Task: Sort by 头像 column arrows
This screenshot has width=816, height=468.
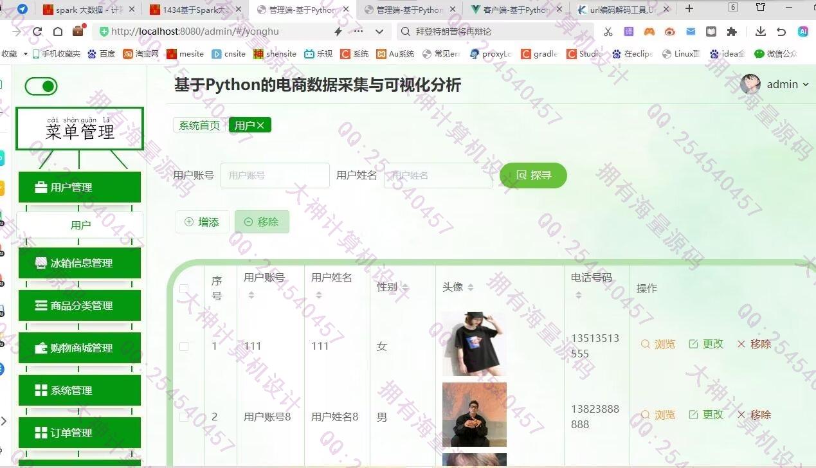Action: (471, 287)
